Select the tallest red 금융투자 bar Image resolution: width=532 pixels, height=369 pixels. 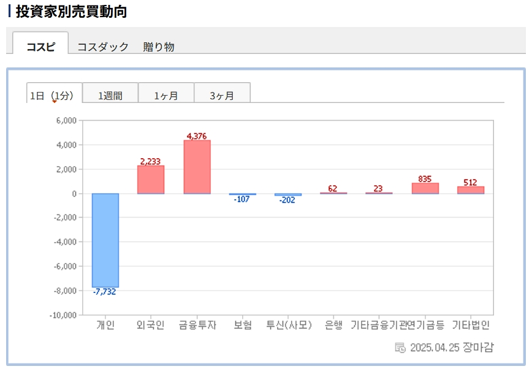(x=197, y=167)
